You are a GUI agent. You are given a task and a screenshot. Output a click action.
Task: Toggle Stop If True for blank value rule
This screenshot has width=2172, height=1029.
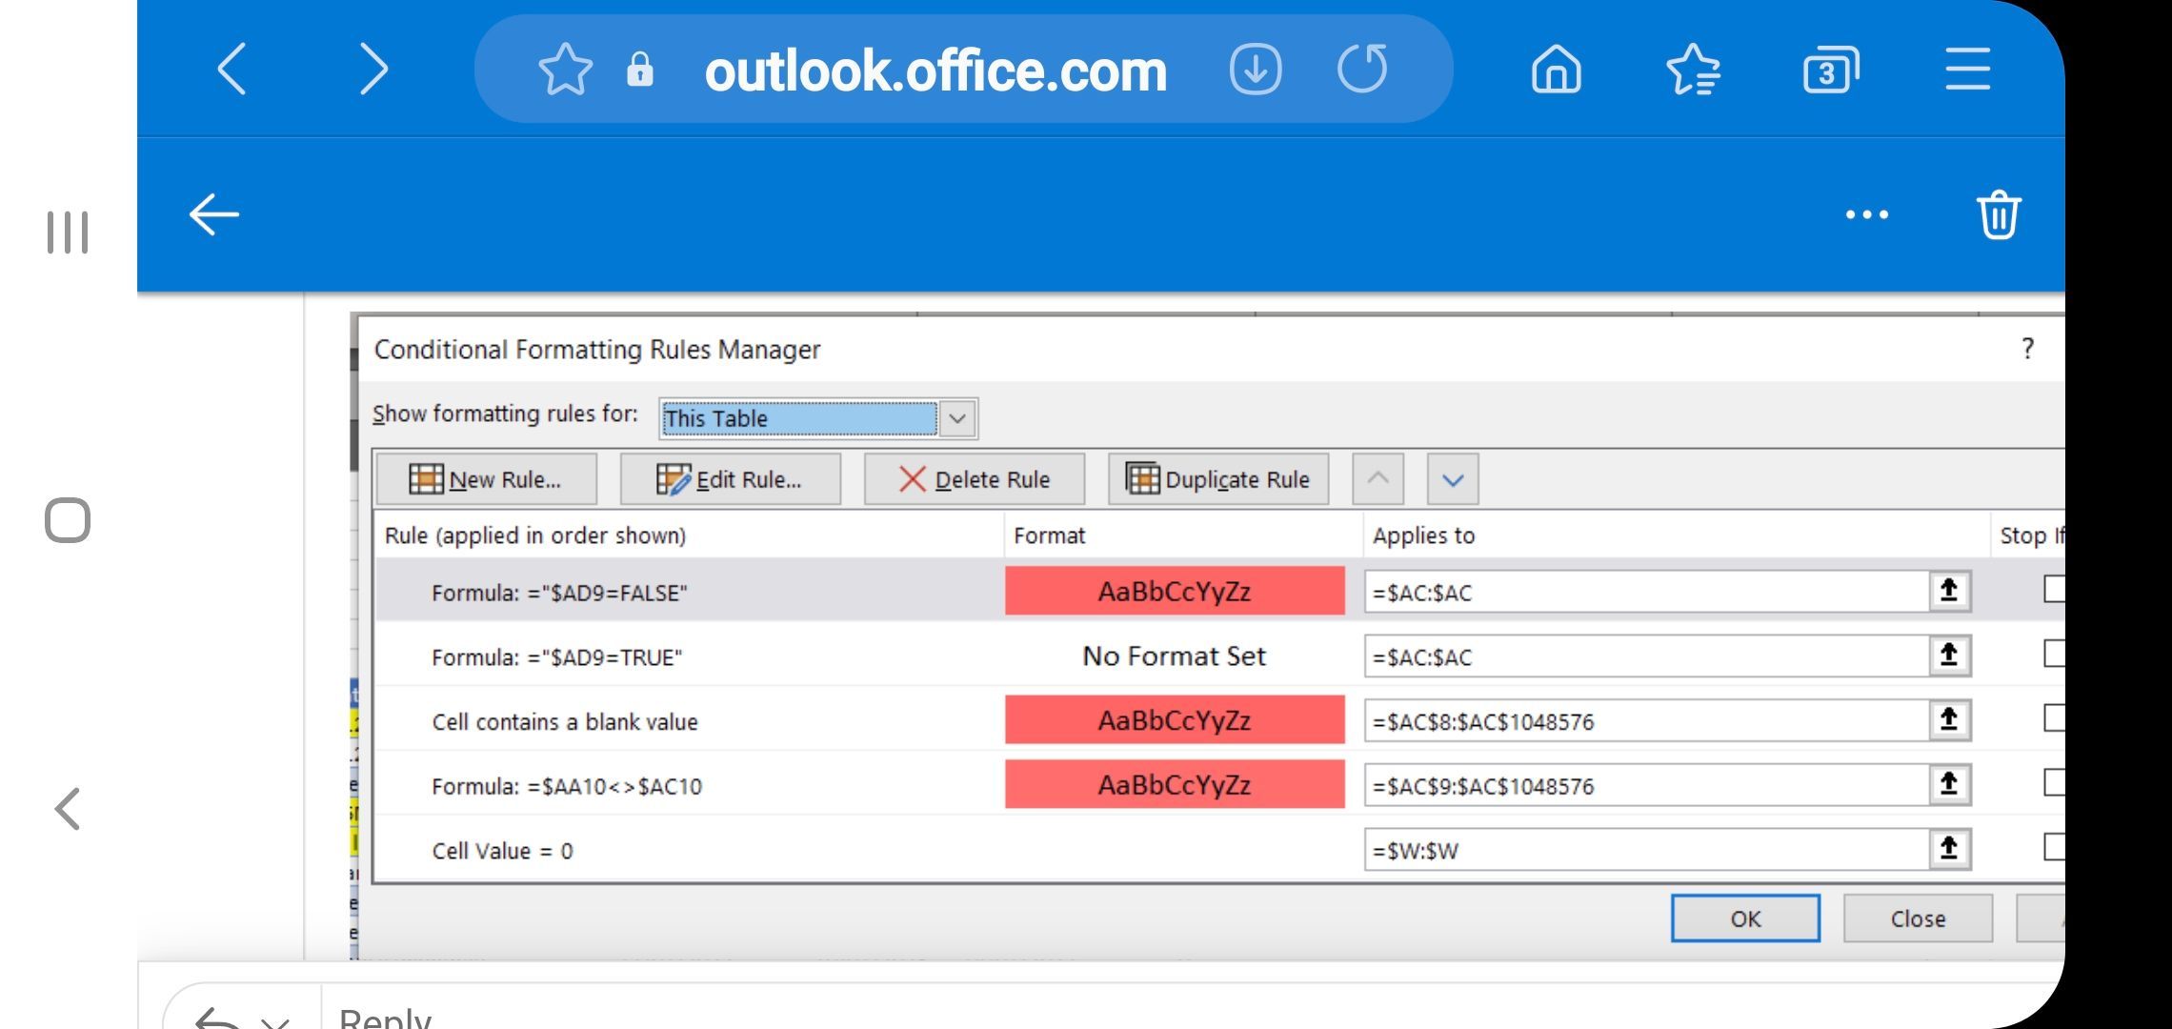click(x=2054, y=719)
